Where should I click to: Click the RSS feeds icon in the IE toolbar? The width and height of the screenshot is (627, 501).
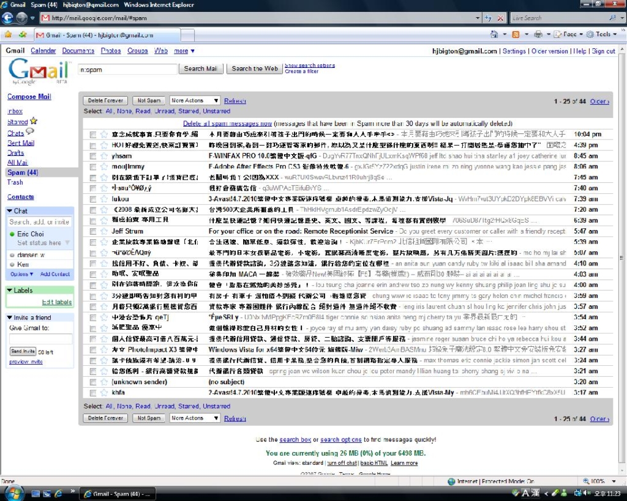(x=516, y=34)
